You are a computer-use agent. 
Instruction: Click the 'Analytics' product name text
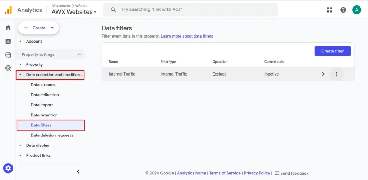[29, 10]
